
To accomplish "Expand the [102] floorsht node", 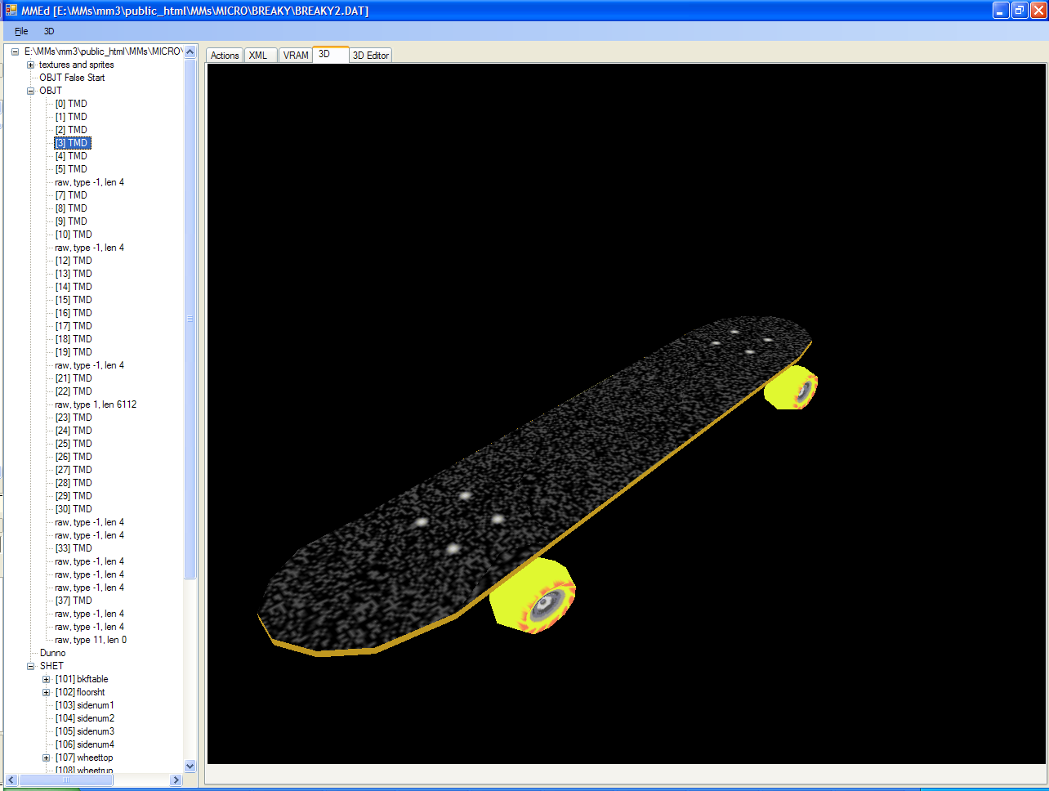I will pyautogui.click(x=47, y=692).
